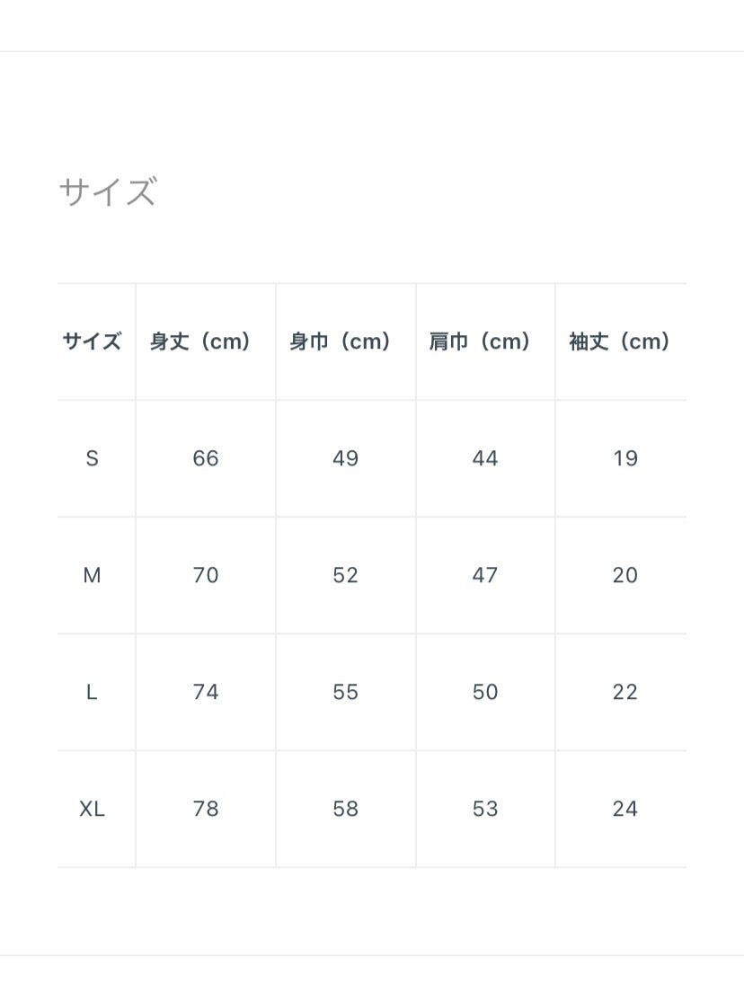Select the S shoulder width value 44
This screenshot has width=744, height=992.
tap(485, 458)
